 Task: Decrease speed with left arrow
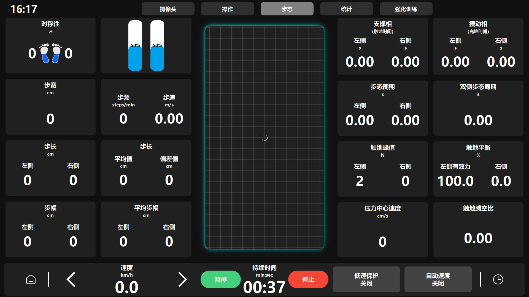71,279
